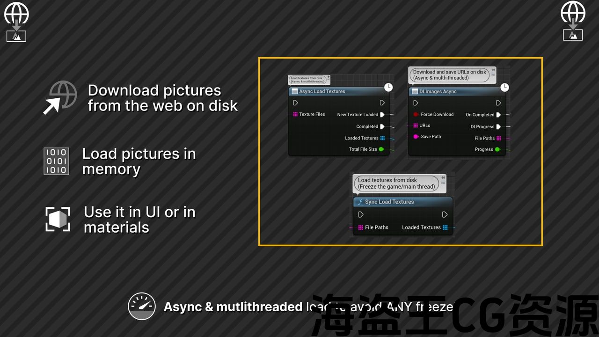Select the Async Load Textures node title bar
Image resolution: width=599 pixels, height=337 pixels.
(332, 91)
